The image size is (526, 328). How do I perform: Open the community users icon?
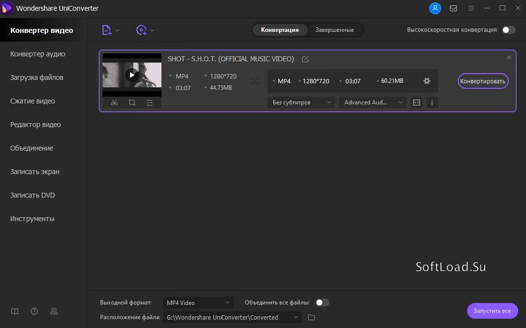tap(53, 311)
